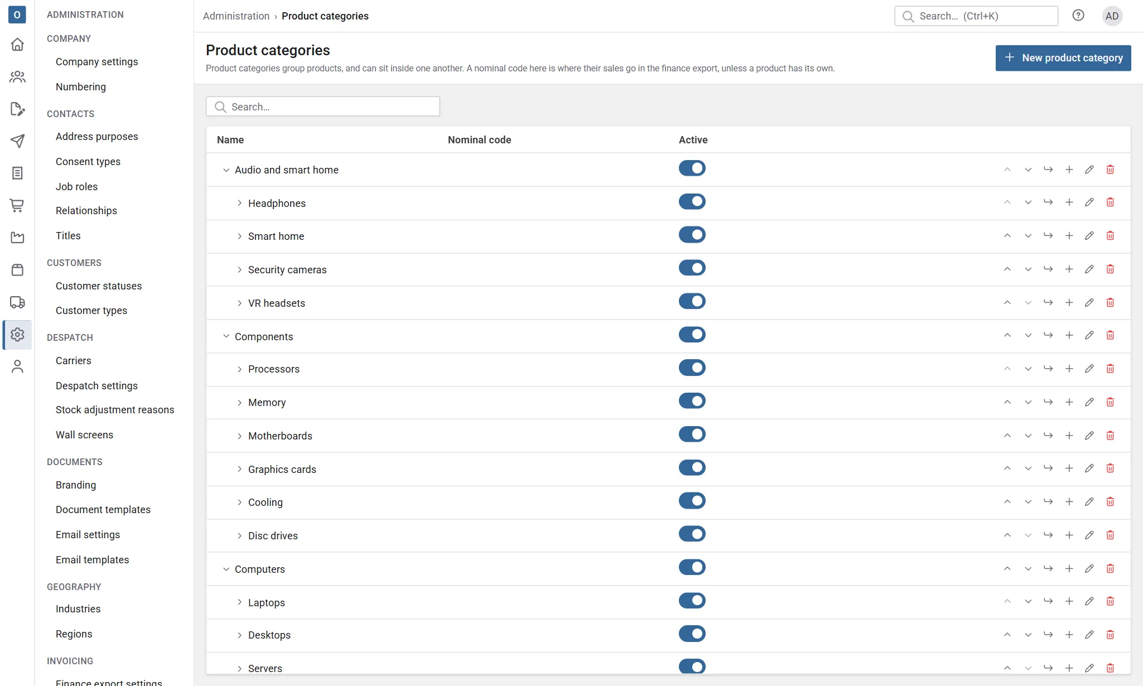
Task: Move Security cameras to another parent
Action: click(x=1048, y=269)
